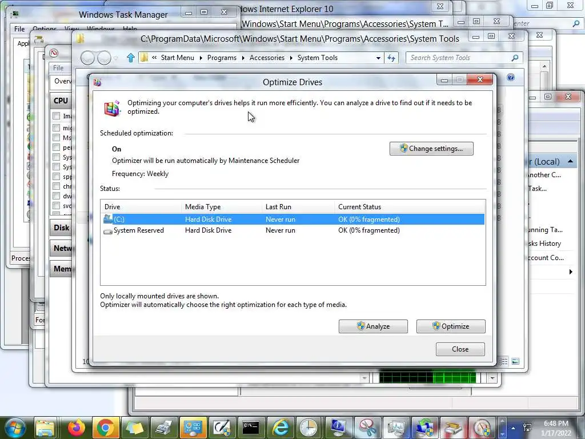
Task: Click the Accessories breadcrumb in Explorer
Action: (267, 58)
